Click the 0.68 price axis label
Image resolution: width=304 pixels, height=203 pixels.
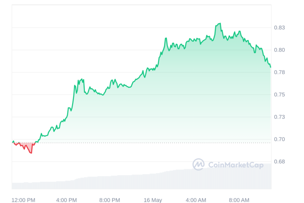pos(279,161)
